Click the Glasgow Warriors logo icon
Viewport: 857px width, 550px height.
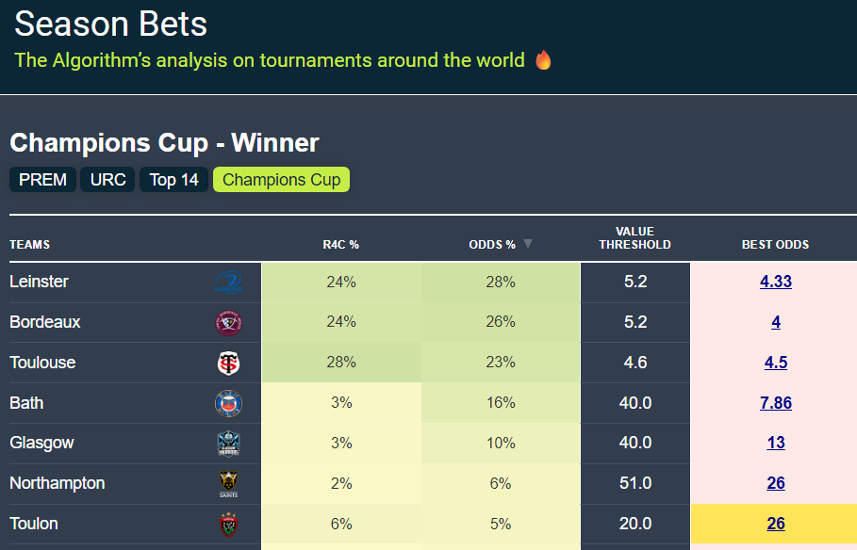coord(228,444)
